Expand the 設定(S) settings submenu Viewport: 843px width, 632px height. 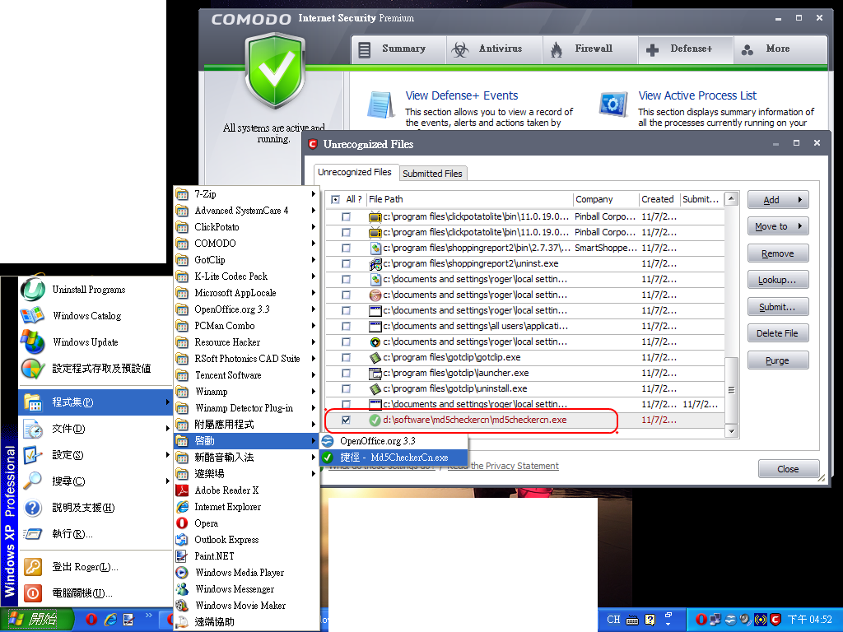click(x=95, y=454)
